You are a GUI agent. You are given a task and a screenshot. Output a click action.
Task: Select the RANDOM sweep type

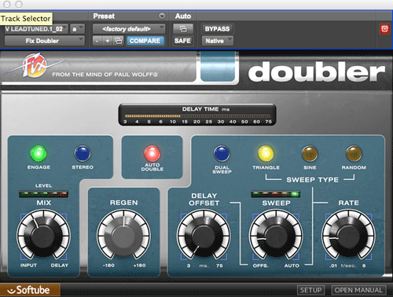[x=354, y=154]
